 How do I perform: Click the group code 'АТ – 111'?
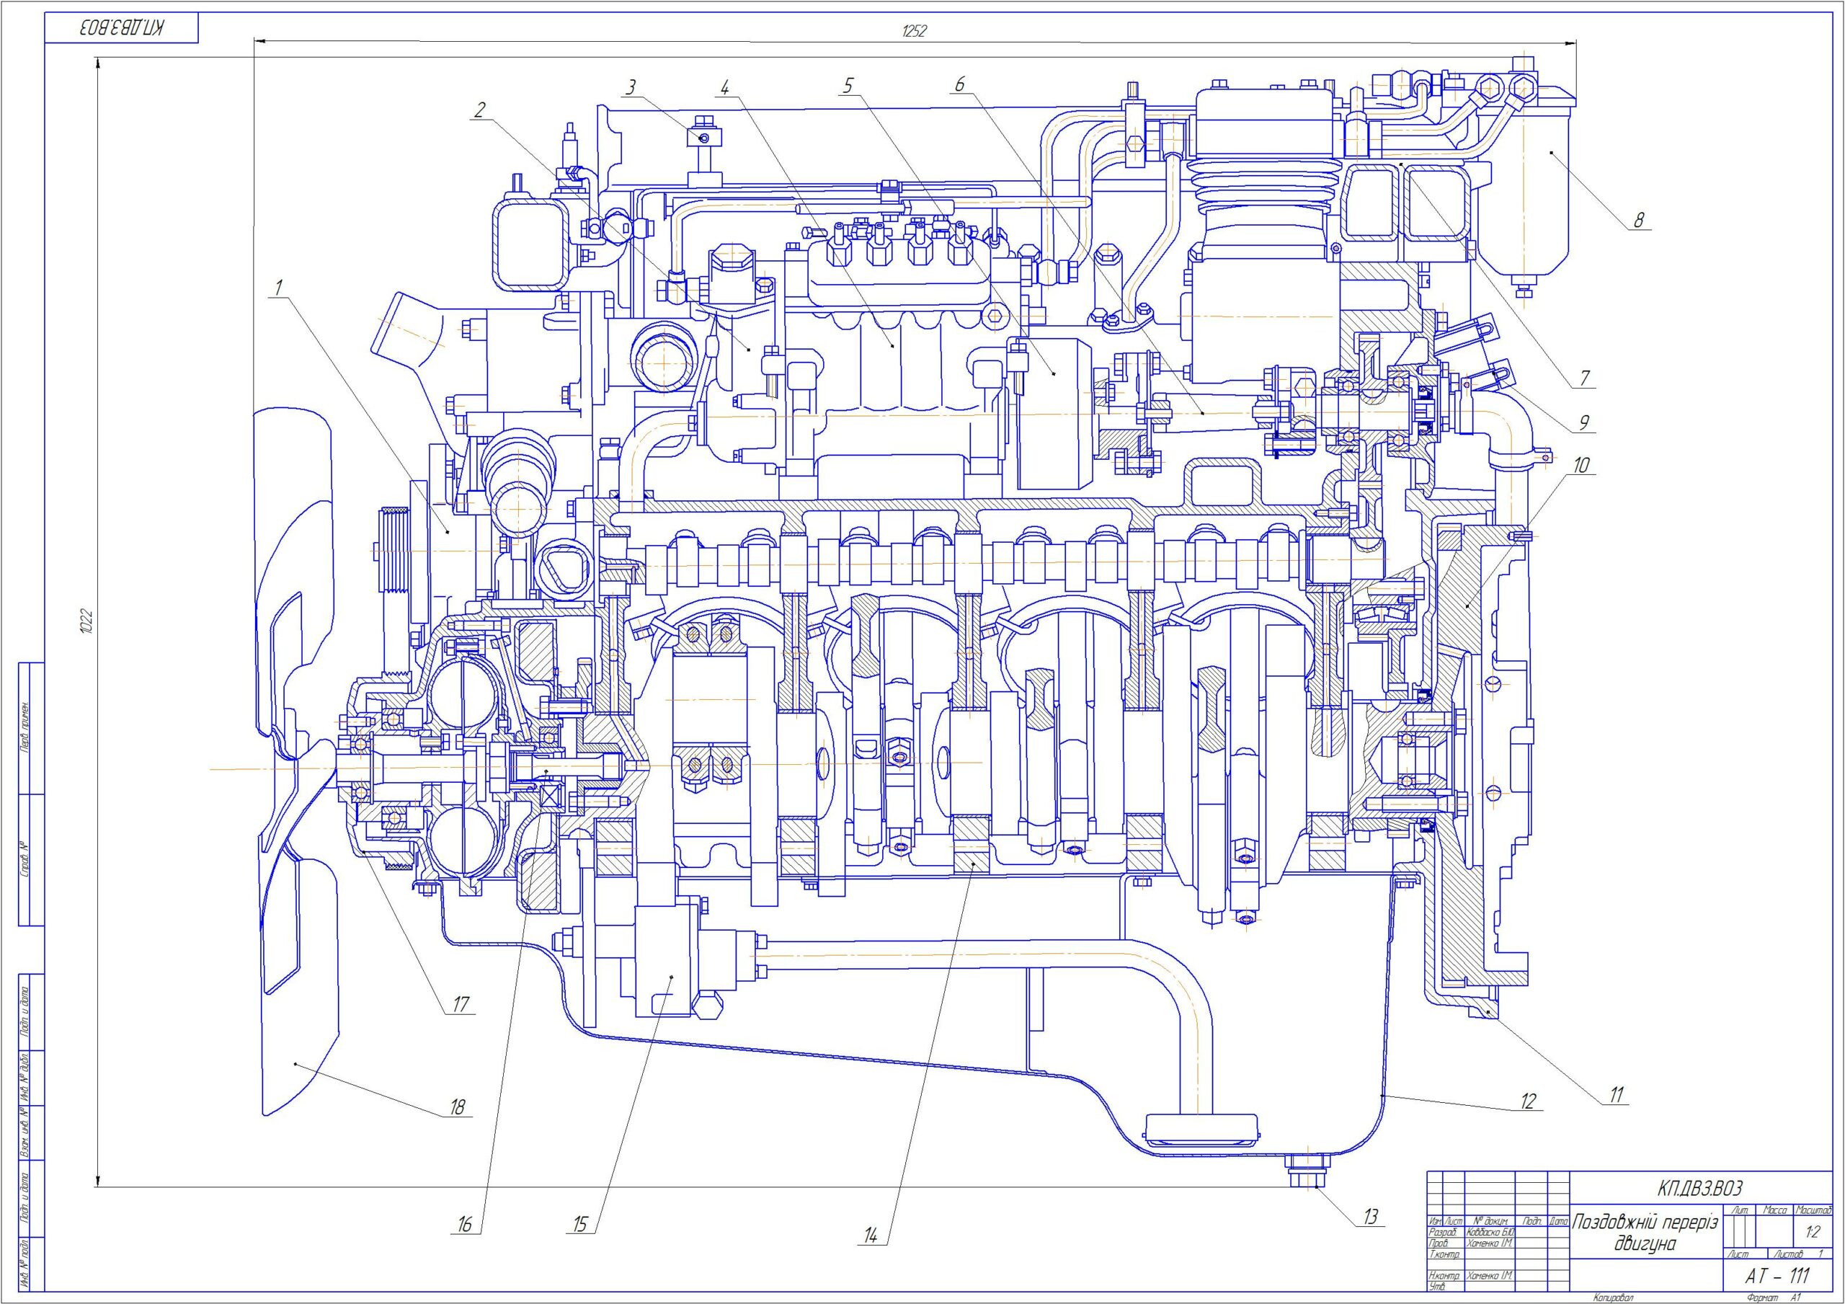tap(1777, 1276)
